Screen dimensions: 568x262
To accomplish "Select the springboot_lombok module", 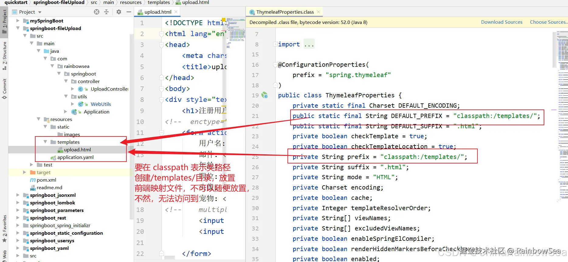I will [x=53, y=203].
